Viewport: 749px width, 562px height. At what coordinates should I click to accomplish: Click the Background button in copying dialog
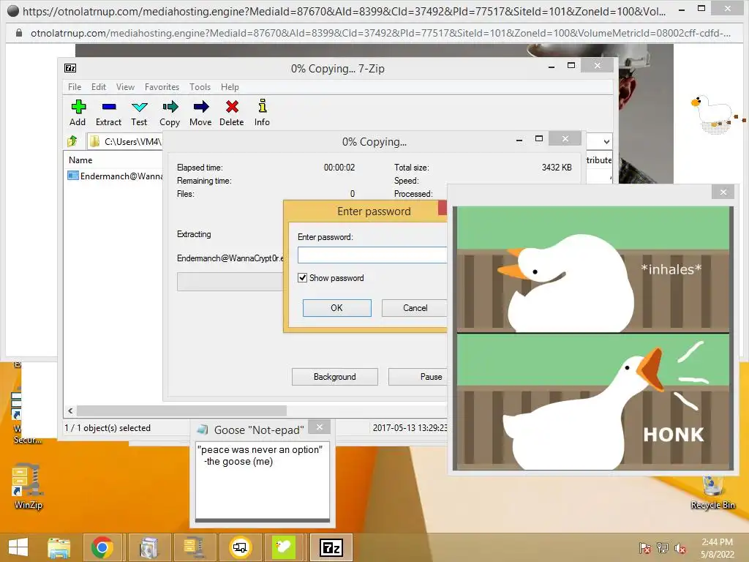tap(335, 377)
